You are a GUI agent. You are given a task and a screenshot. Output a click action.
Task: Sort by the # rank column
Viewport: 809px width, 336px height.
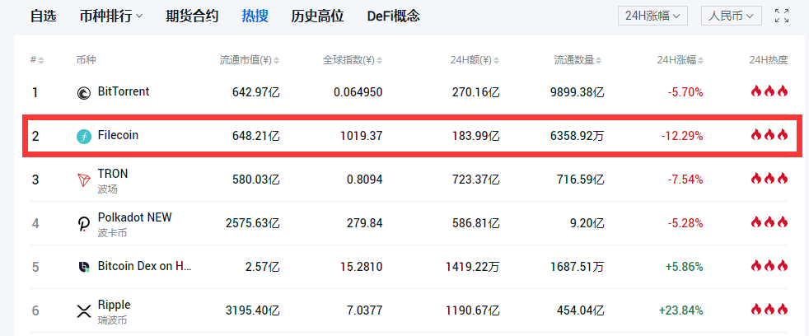pos(37,60)
